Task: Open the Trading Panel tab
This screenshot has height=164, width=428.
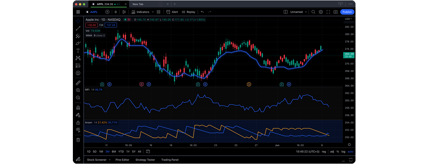Action: 170,160
